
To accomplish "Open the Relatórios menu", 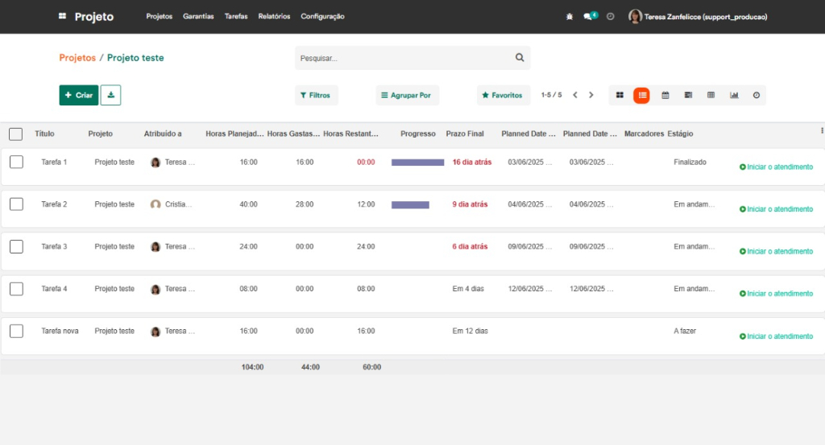I will [274, 16].
